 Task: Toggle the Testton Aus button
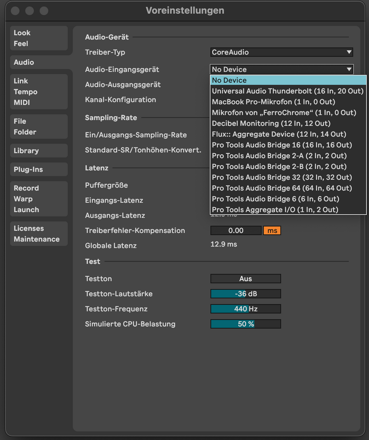[246, 279]
